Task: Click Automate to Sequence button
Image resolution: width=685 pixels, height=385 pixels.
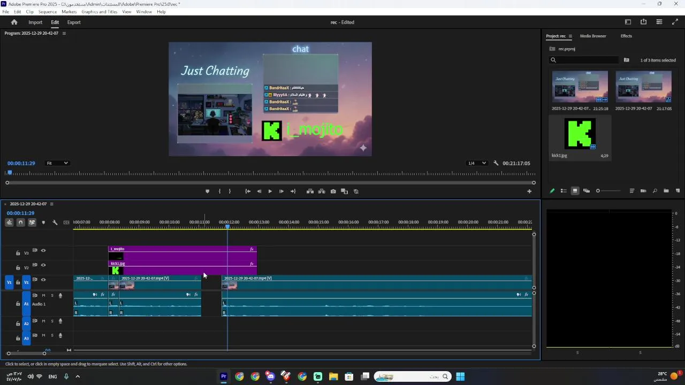Action: pyautogui.click(x=643, y=191)
